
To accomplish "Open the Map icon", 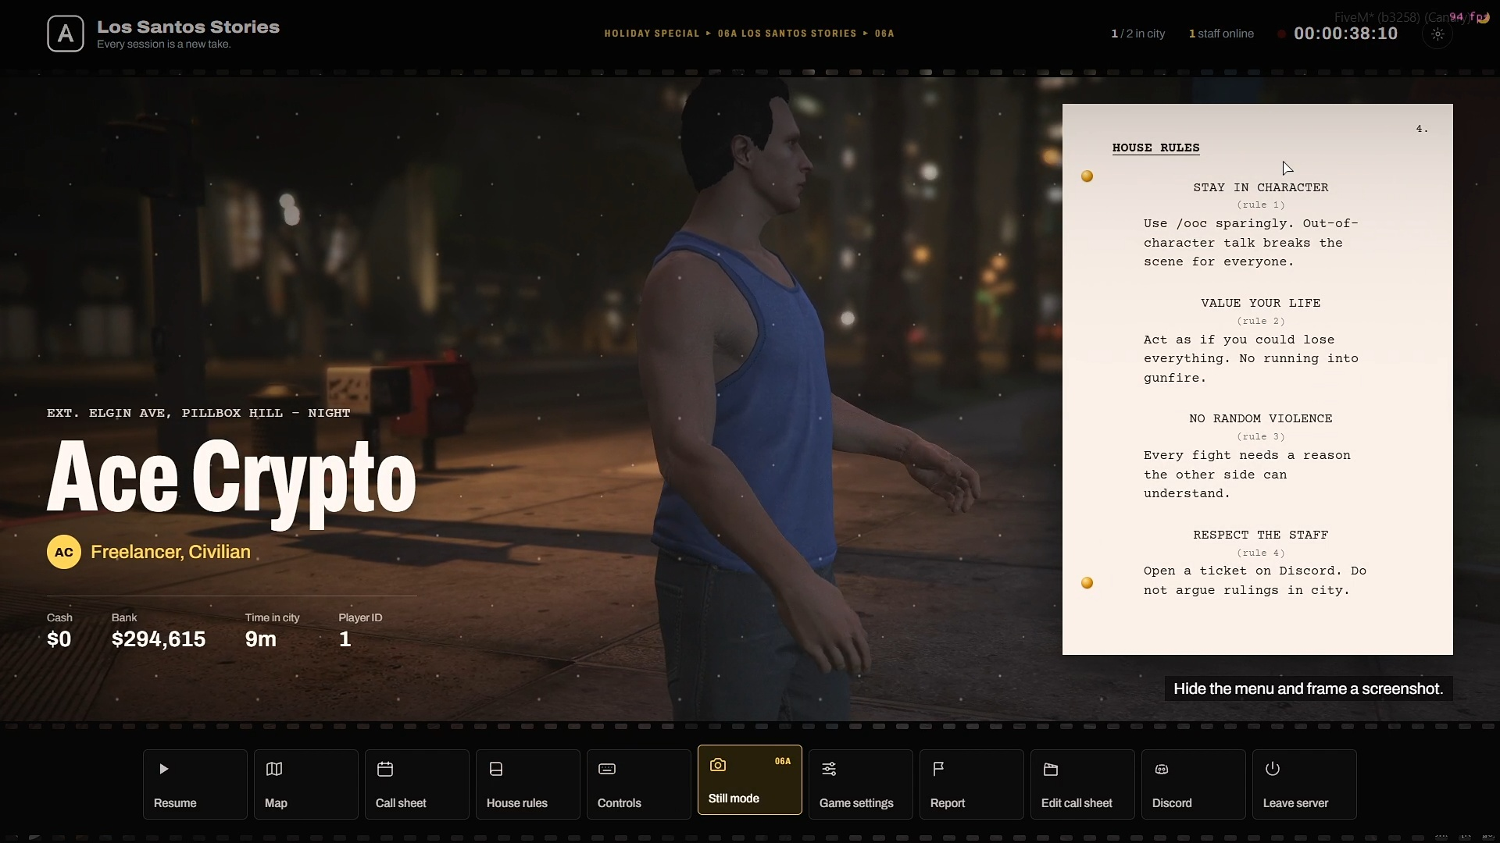I will point(274,769).
